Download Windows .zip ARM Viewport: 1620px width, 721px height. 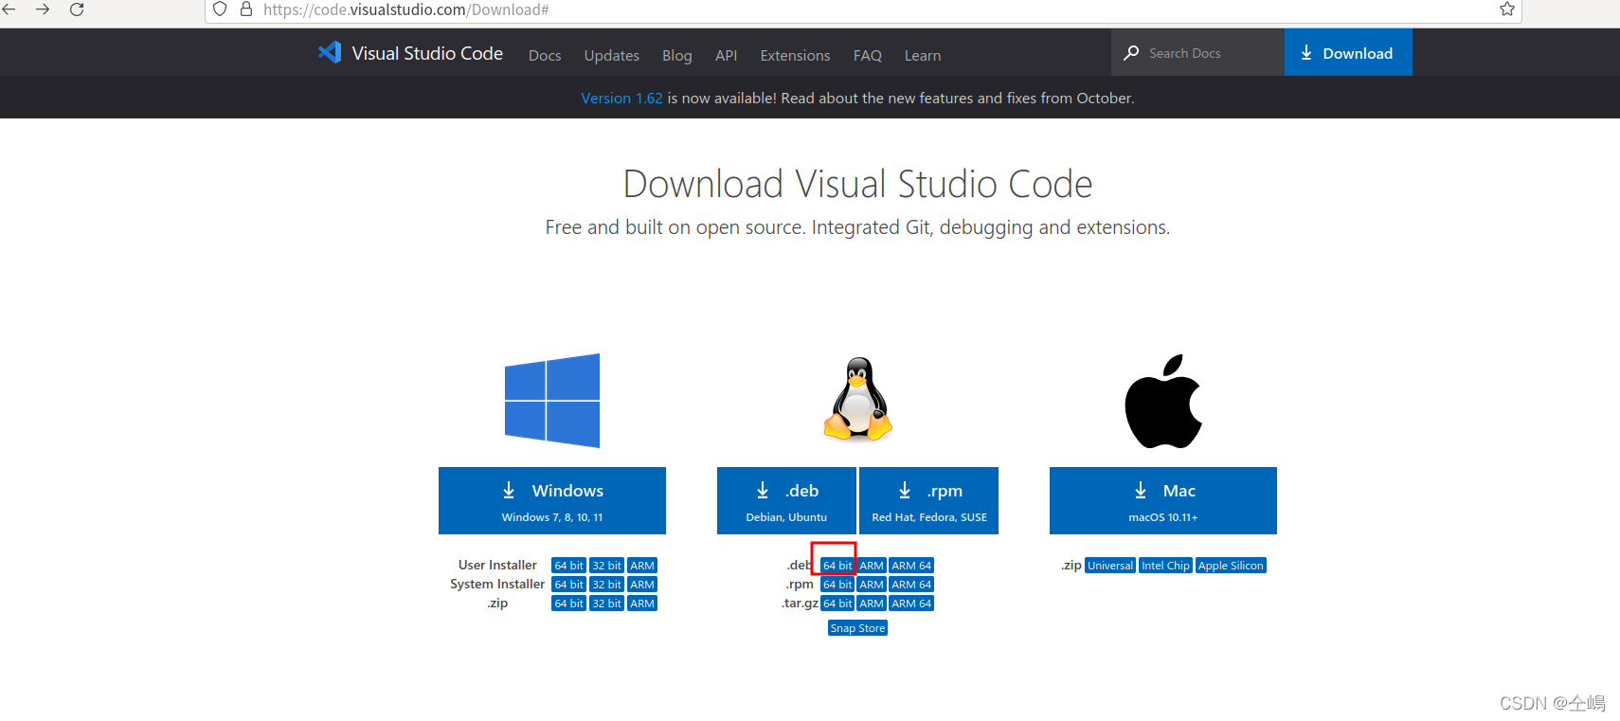642,604
